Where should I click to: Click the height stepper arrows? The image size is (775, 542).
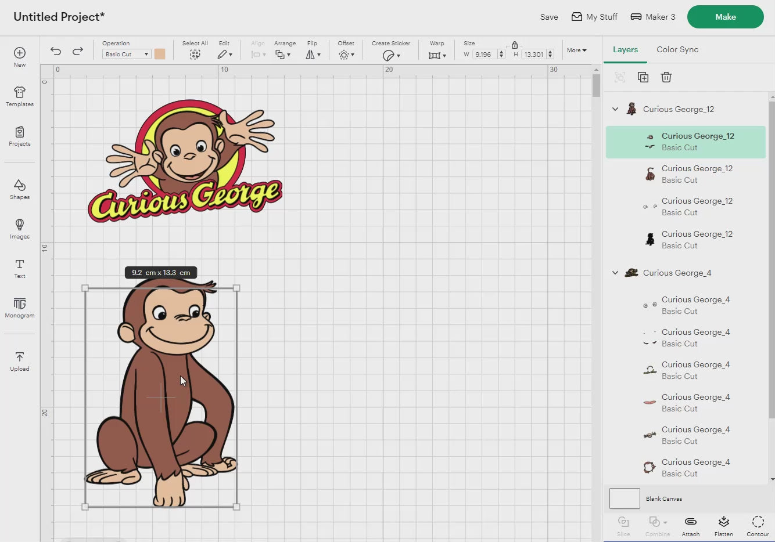click(x=550, y=55)
